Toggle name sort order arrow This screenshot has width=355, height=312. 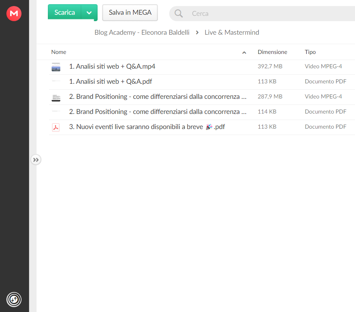[x=244, y=52]
